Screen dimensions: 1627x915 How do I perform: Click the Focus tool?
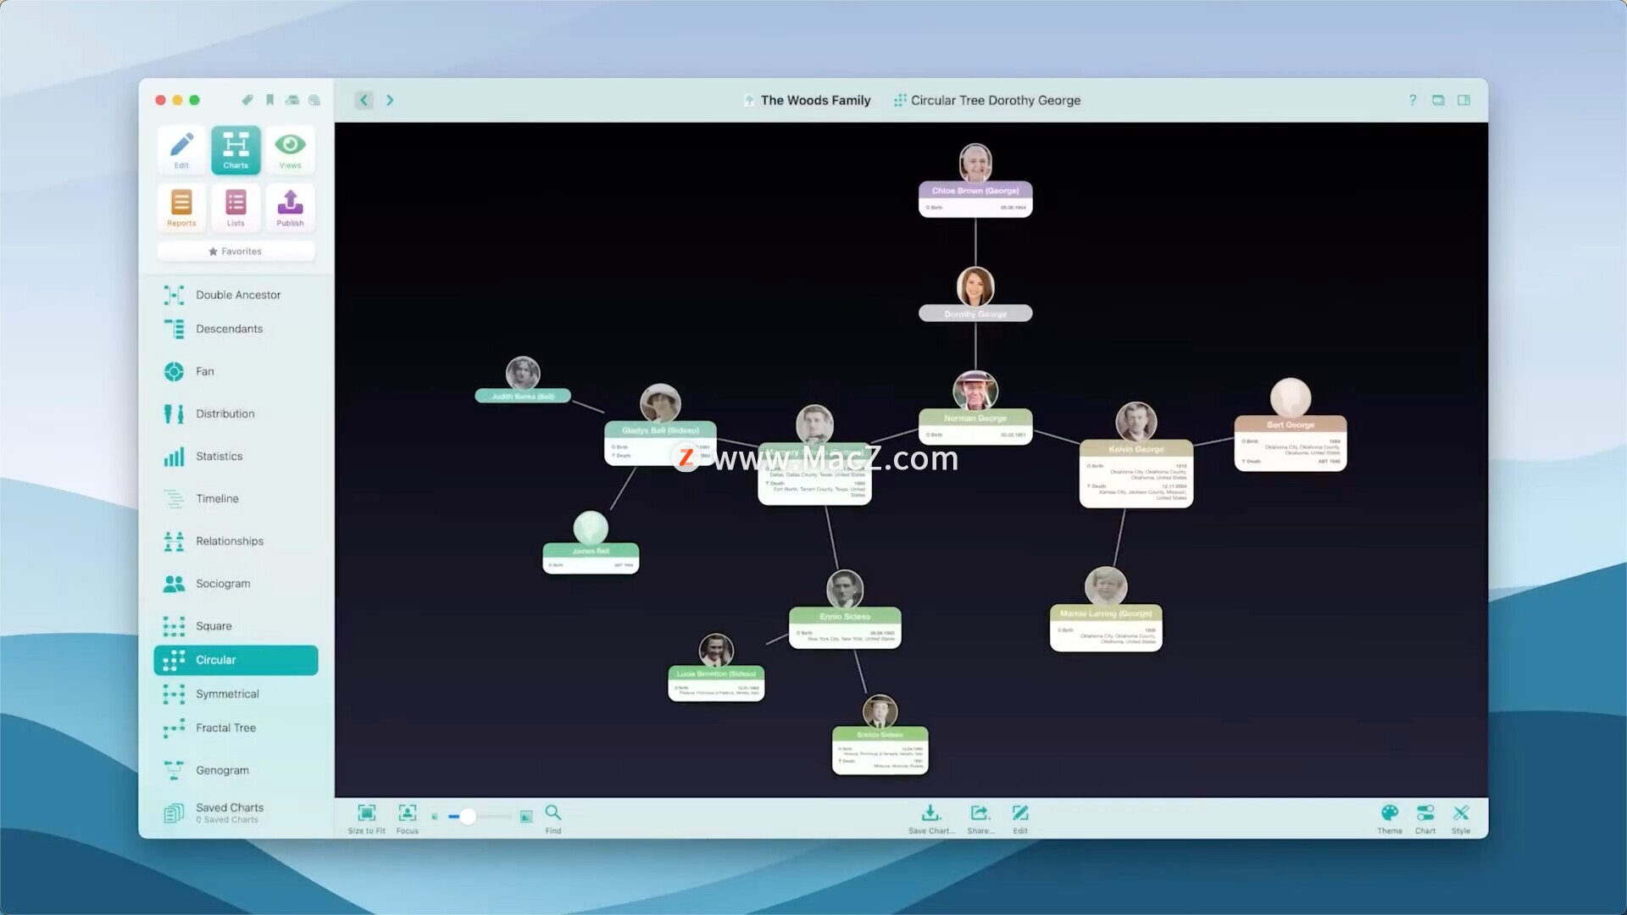point(407,819)
